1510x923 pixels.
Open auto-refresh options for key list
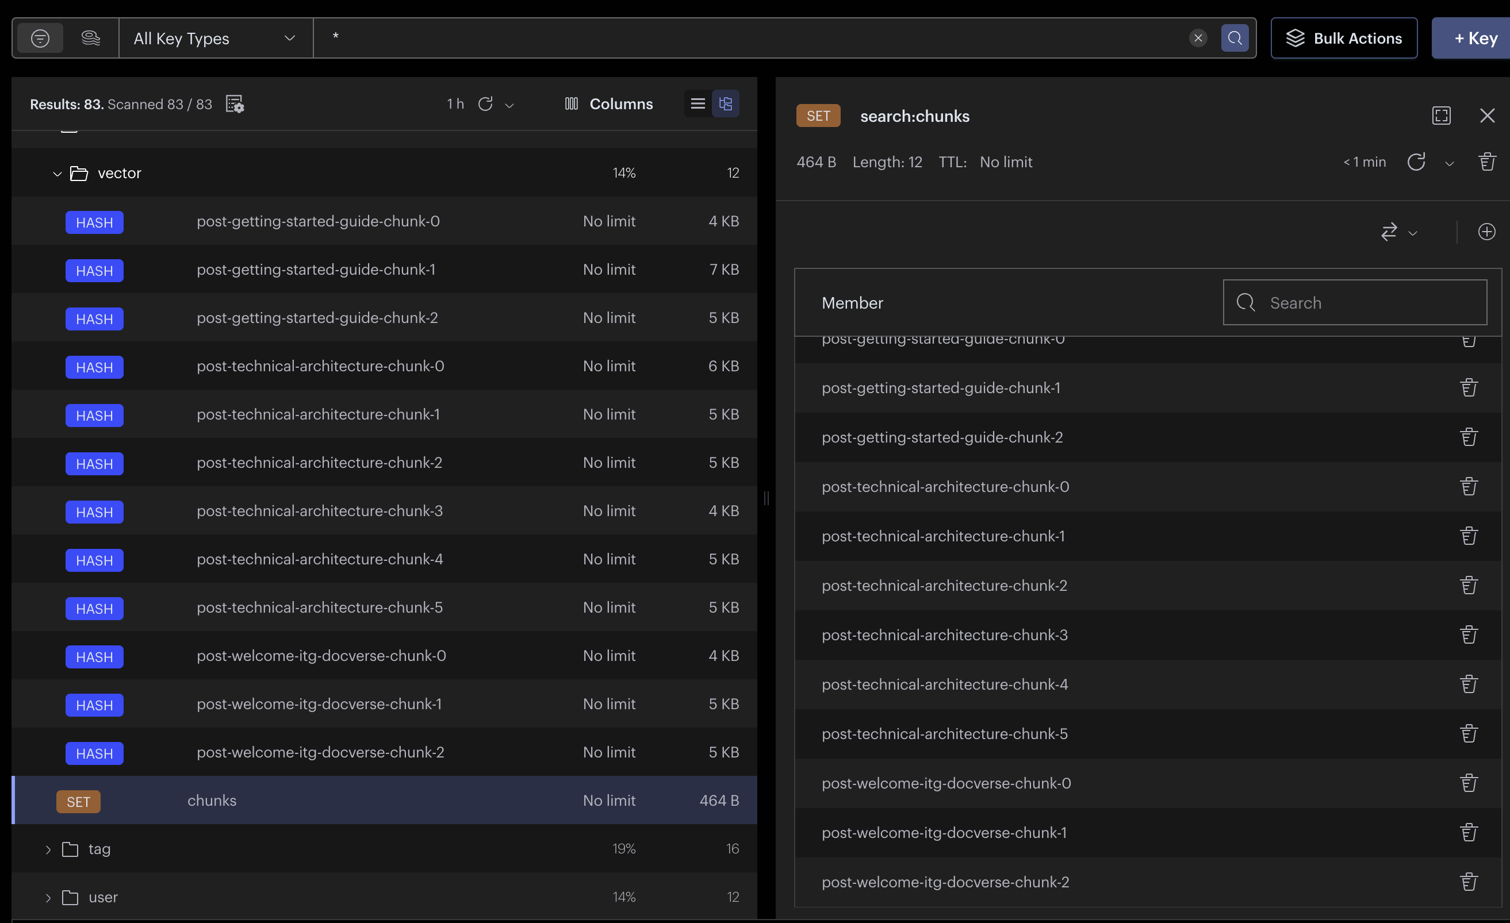(x=509, y=105)
